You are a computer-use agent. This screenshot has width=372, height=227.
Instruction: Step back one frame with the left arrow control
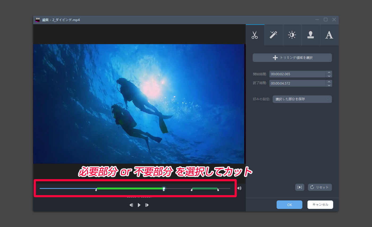coord(131,205)
